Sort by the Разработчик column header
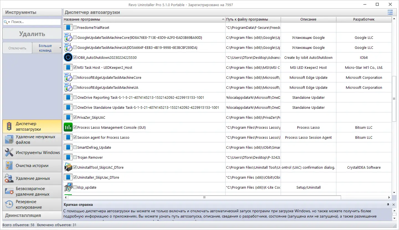399x230 pixels. pos(364,19)
